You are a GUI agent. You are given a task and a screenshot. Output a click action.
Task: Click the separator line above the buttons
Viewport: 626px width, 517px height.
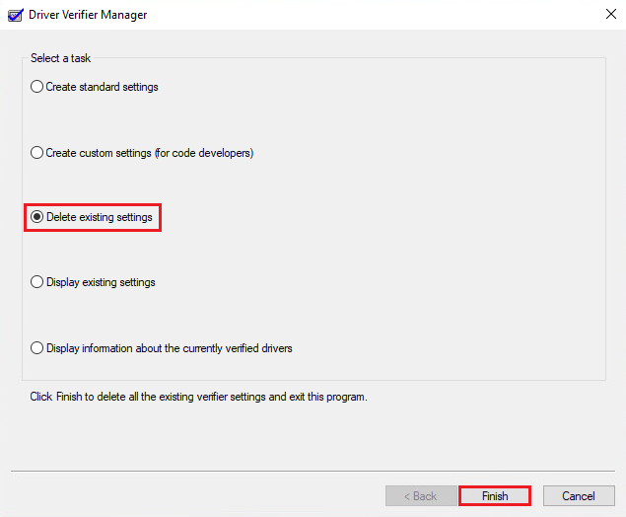click(313, 471)
